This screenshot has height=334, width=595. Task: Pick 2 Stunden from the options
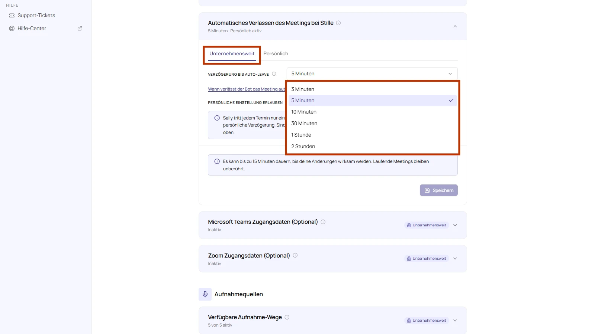tap(372, 147)
